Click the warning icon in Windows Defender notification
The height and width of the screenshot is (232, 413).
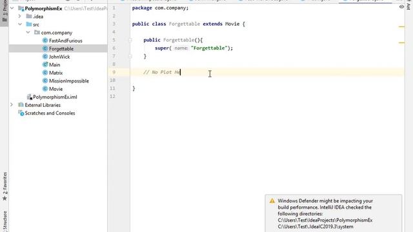(x=272, y=201)
